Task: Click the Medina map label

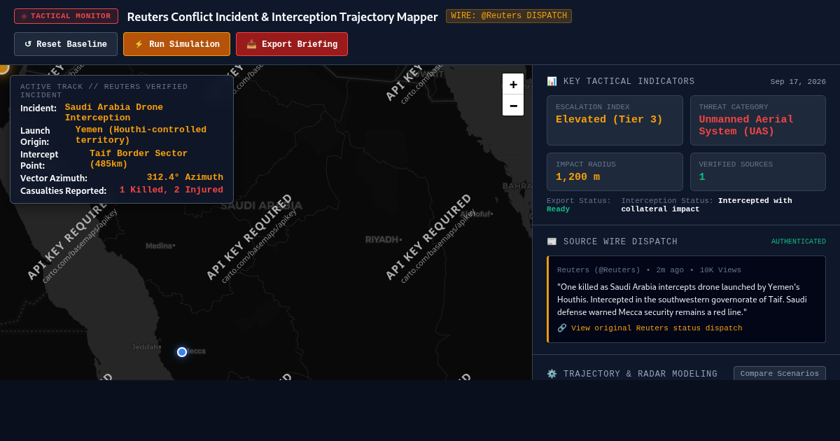Action: [159, 246]
